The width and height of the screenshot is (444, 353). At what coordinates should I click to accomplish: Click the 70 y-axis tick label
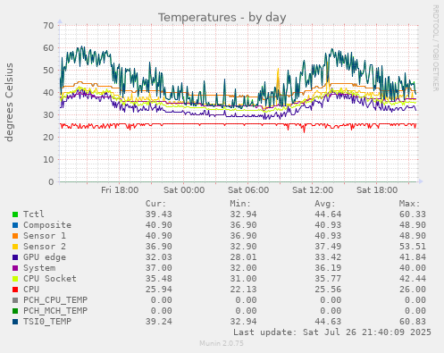[48, 26]
